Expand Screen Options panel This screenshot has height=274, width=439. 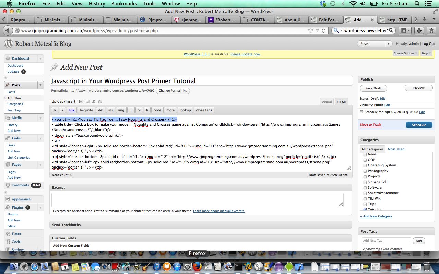(x=406, y=53)
